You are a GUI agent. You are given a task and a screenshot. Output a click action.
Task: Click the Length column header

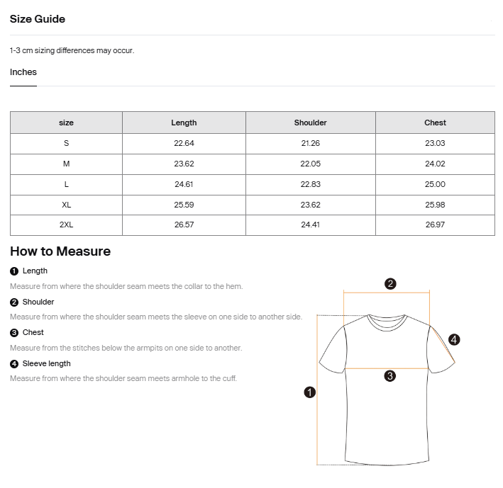pos(184,123)
